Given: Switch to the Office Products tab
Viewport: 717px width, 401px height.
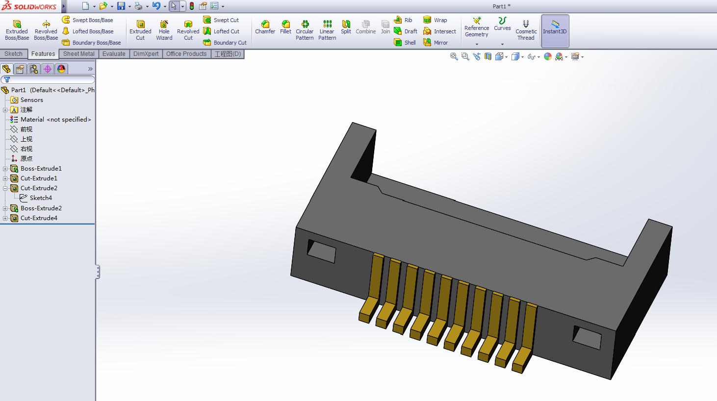Looking at the screenshot, I should click(x=186, y=54).
